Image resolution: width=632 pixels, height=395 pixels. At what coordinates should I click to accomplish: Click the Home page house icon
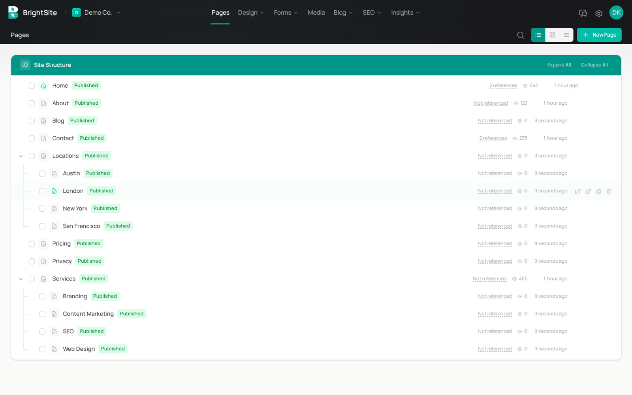pos(44,86)
